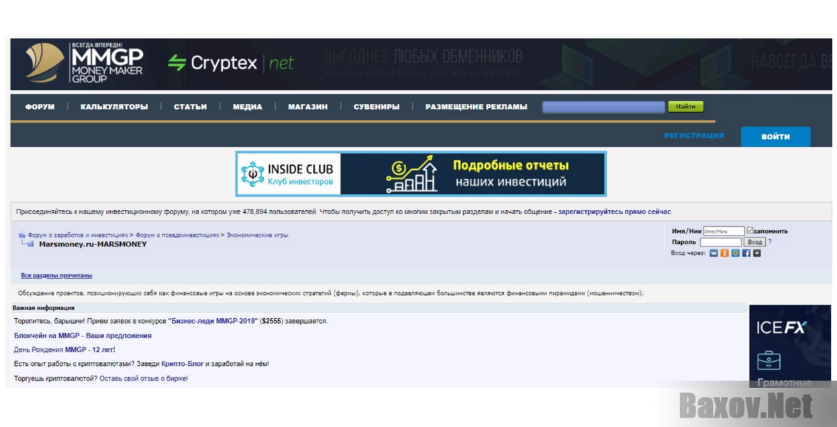Viewport: 837px width, 427px height.
Task: Open 'Форум о псевдоинвестициях' breadcrumb
Action: click(x=177, y=236)
